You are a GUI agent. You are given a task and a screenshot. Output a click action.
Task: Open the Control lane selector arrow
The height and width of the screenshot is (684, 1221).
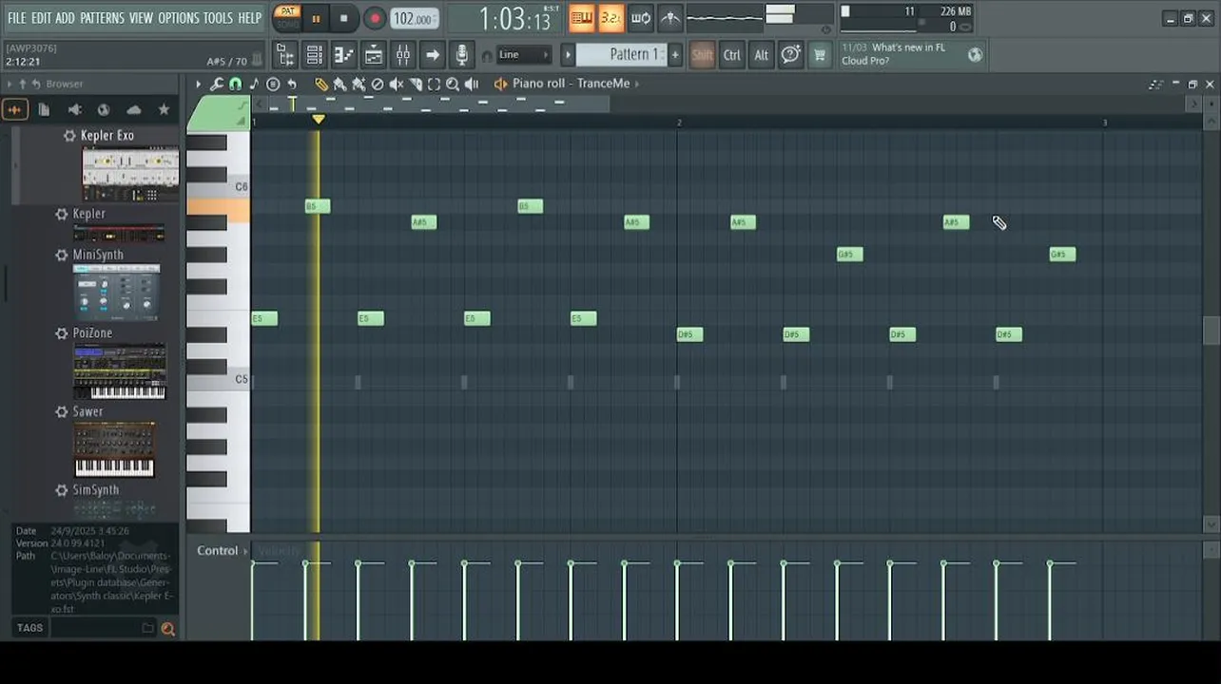246,551
